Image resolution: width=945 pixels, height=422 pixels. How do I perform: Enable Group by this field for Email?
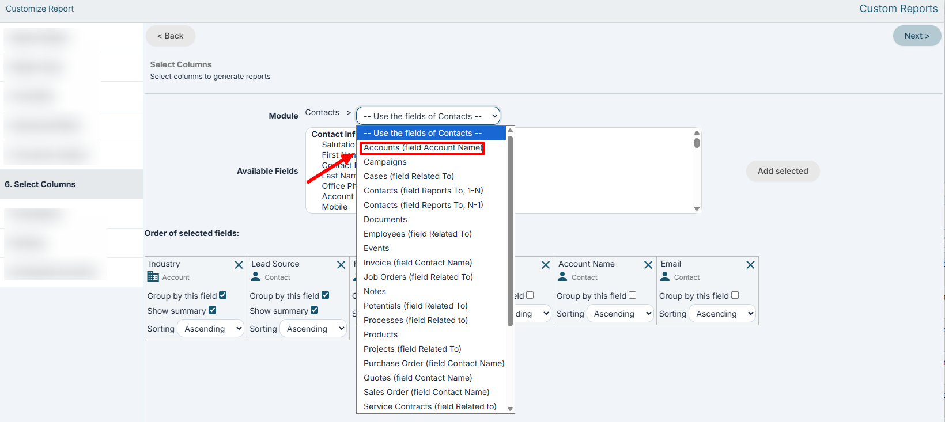[x=735, y=295]
